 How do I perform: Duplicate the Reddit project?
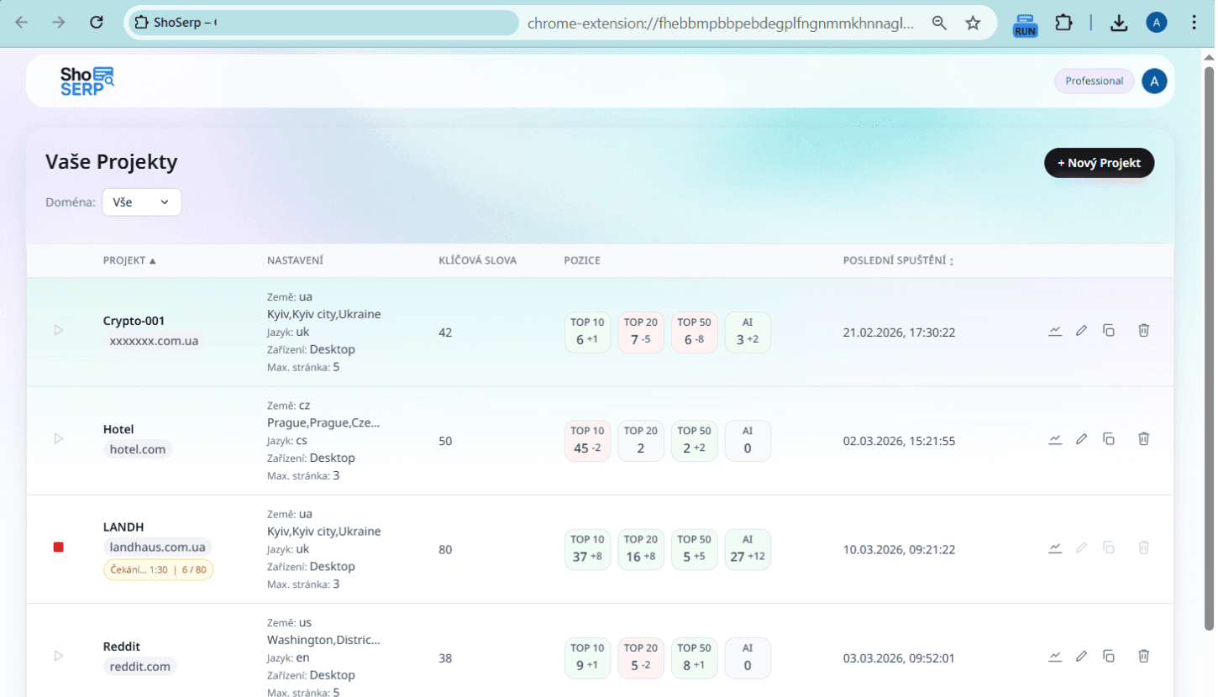[x=1109, y=656]
